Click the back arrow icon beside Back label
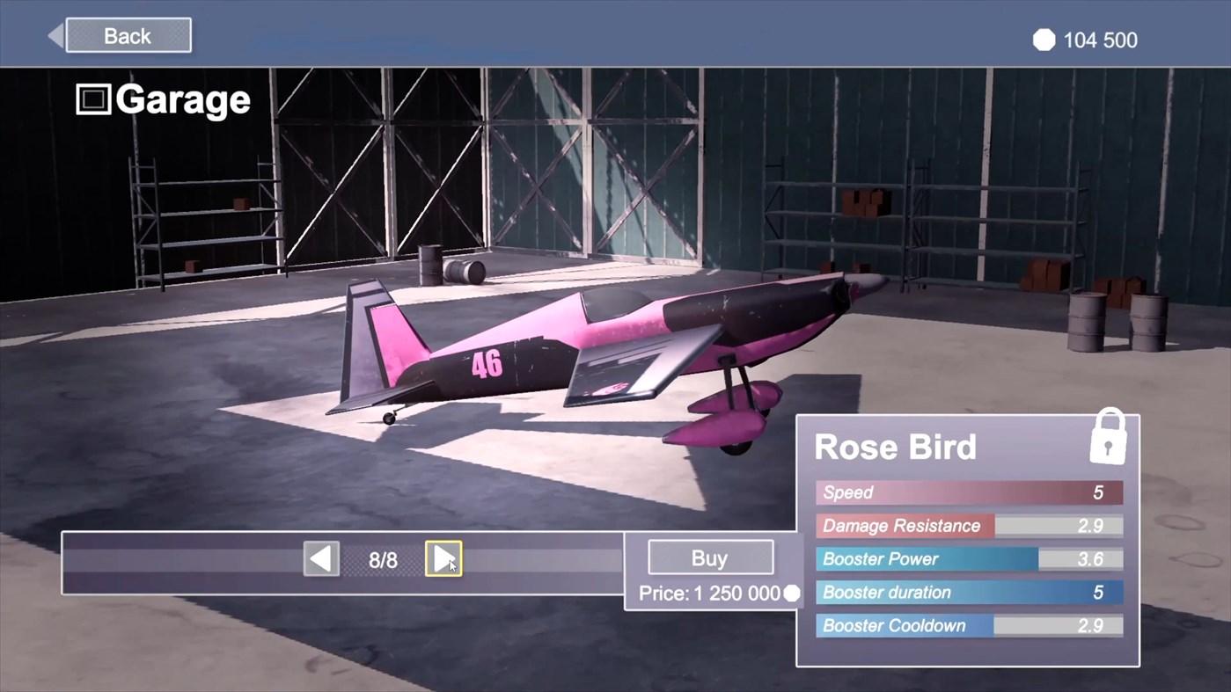This screenshot has width=1231, height=692. pos(55,34)
